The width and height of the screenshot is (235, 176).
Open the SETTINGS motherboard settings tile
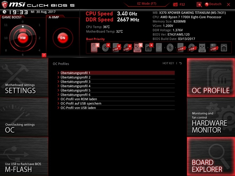(24, 77)
